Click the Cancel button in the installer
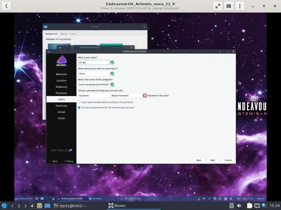The width and height of the screenshot is (281, 210). point(228,160)
